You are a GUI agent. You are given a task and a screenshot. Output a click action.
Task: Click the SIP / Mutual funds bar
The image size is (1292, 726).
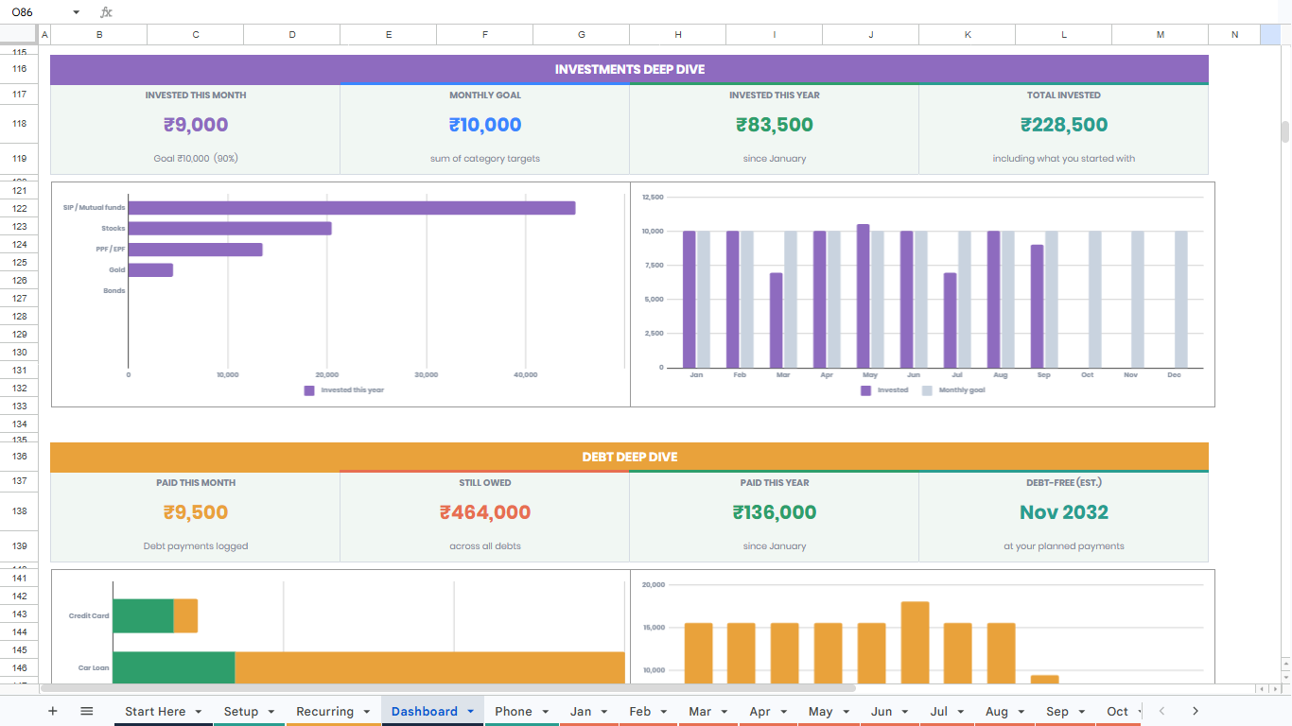click(x=352, y=208)
